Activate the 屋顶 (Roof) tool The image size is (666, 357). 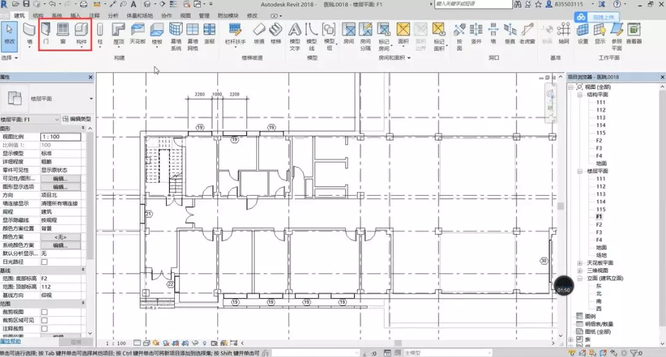coord(119,34)
